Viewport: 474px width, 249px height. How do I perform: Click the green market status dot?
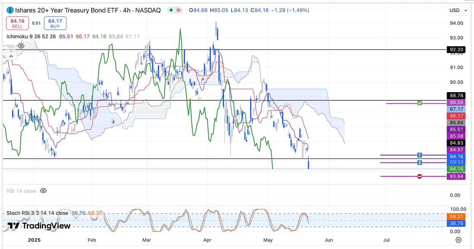click(171, 10)
